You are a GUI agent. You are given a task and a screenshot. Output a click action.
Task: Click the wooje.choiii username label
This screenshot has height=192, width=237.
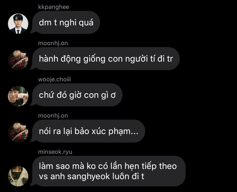[55, 79]
